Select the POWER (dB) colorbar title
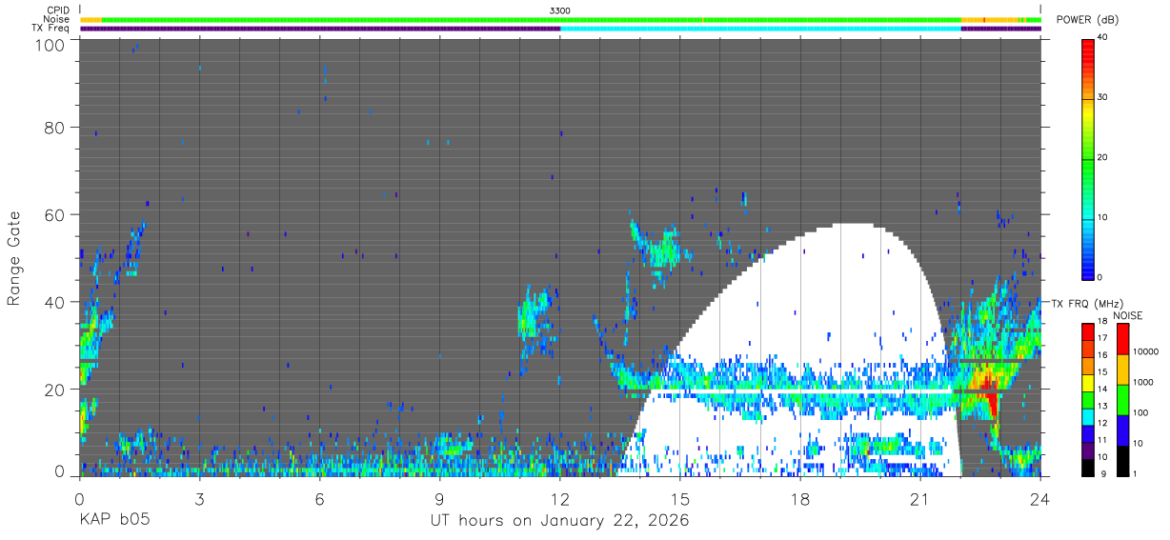The height and width of the screenshot is (540, 1170). click(1088, 20)
